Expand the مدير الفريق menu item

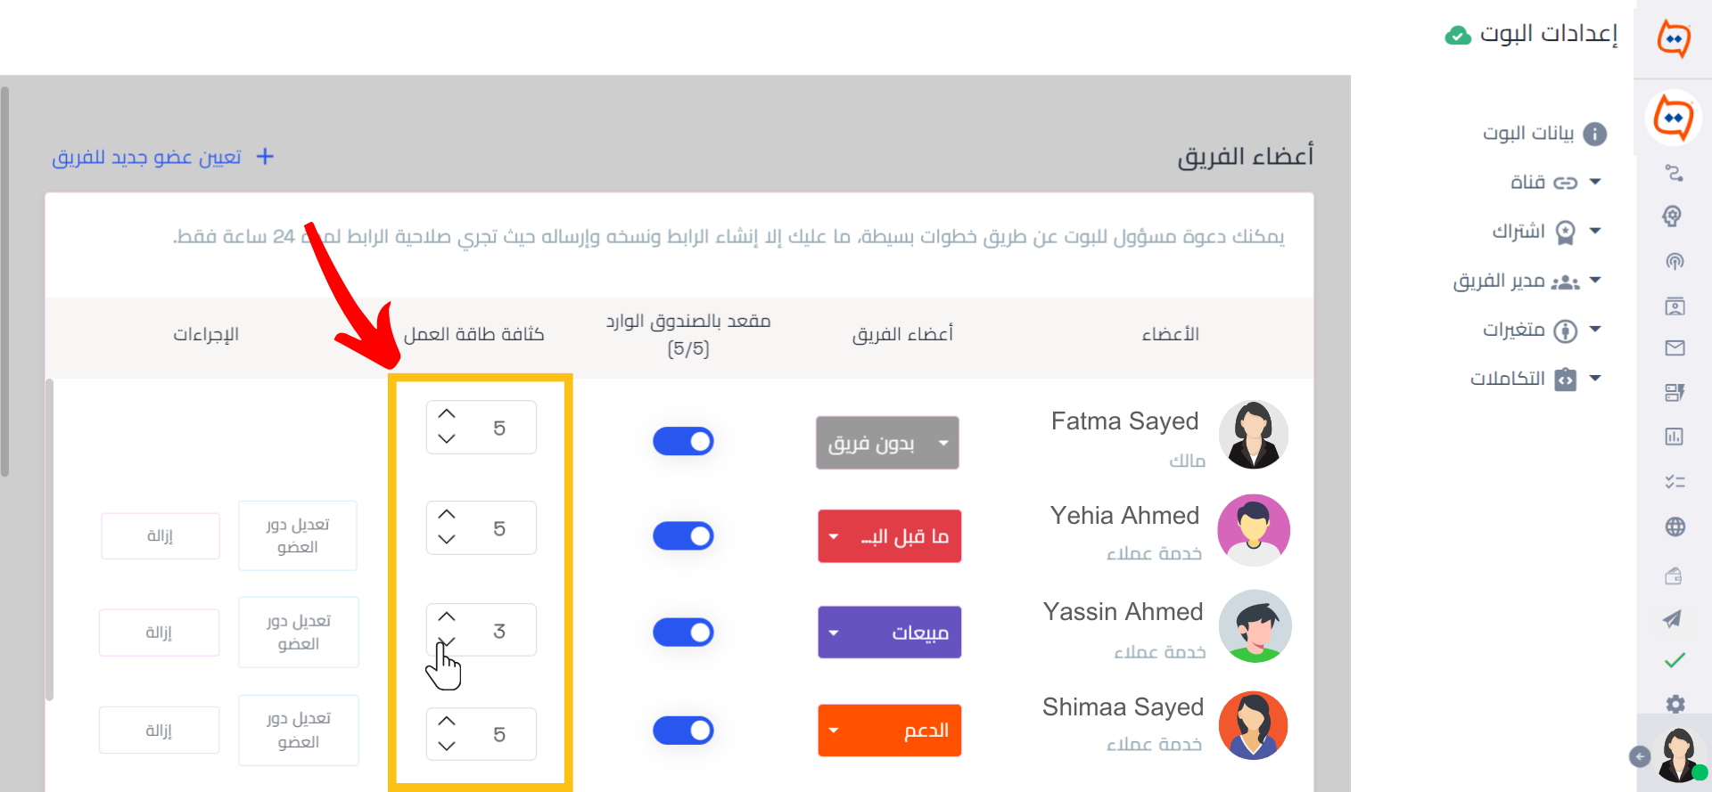(x=1527, y=282)
